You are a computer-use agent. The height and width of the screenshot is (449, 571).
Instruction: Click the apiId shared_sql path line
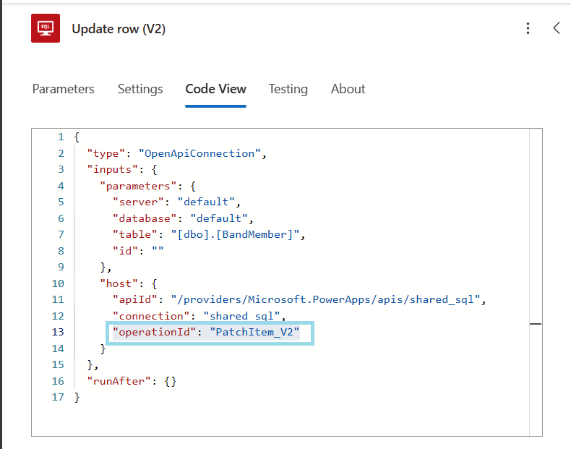pyautogui.click(x=299, y=300)
